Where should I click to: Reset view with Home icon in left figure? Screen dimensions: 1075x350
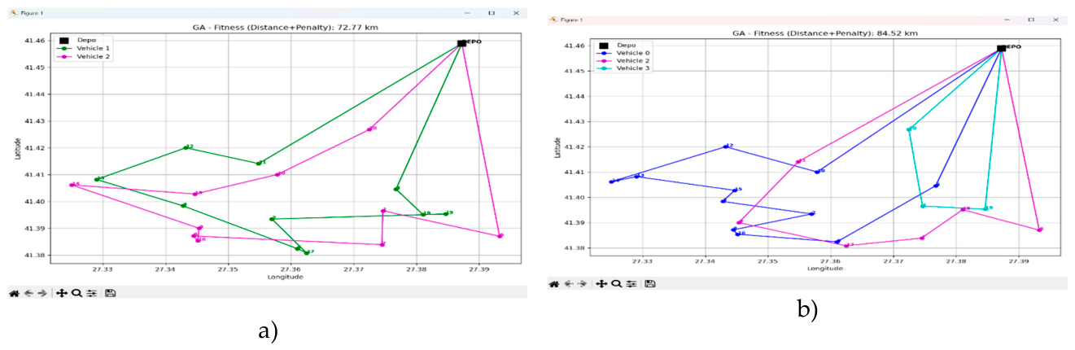[x=13, y=293]
